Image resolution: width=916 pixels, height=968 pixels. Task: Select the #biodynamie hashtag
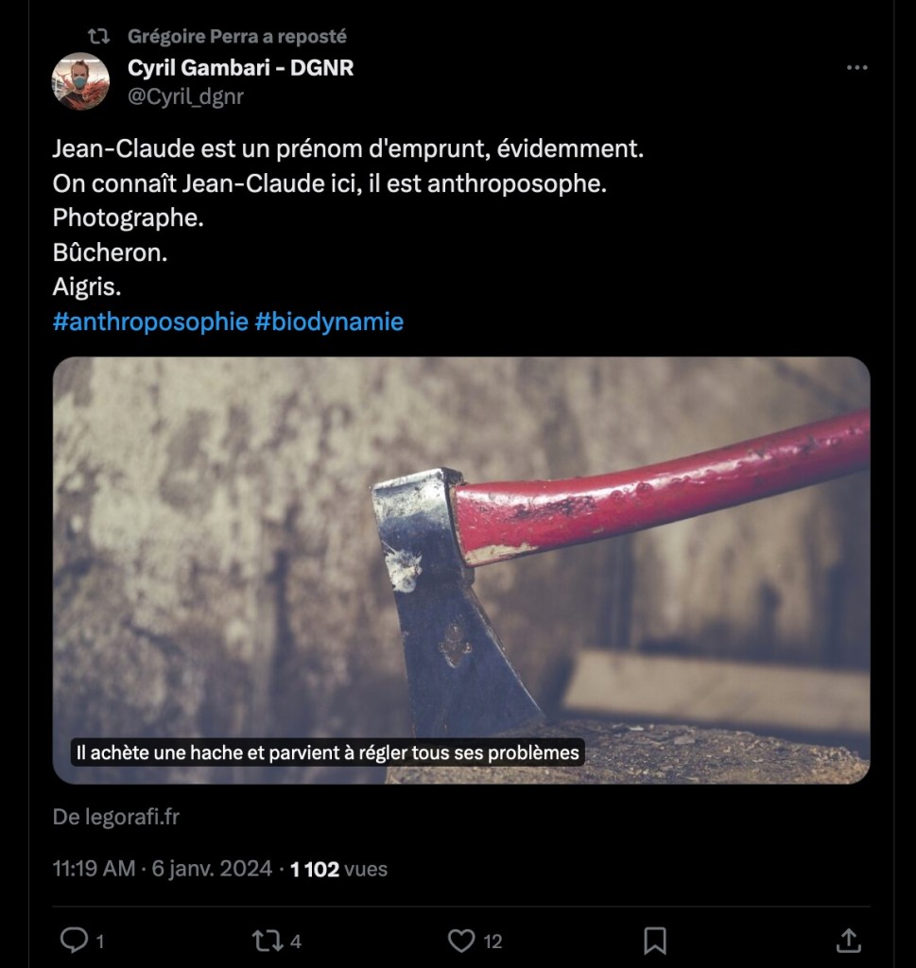[x=329, y=321]
